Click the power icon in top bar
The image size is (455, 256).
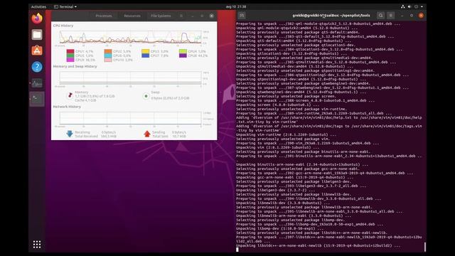tap(416, 6)
